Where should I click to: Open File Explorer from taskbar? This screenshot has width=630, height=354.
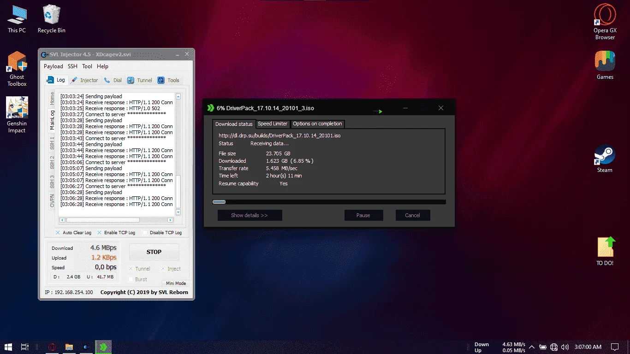click(x=69, y=347)
